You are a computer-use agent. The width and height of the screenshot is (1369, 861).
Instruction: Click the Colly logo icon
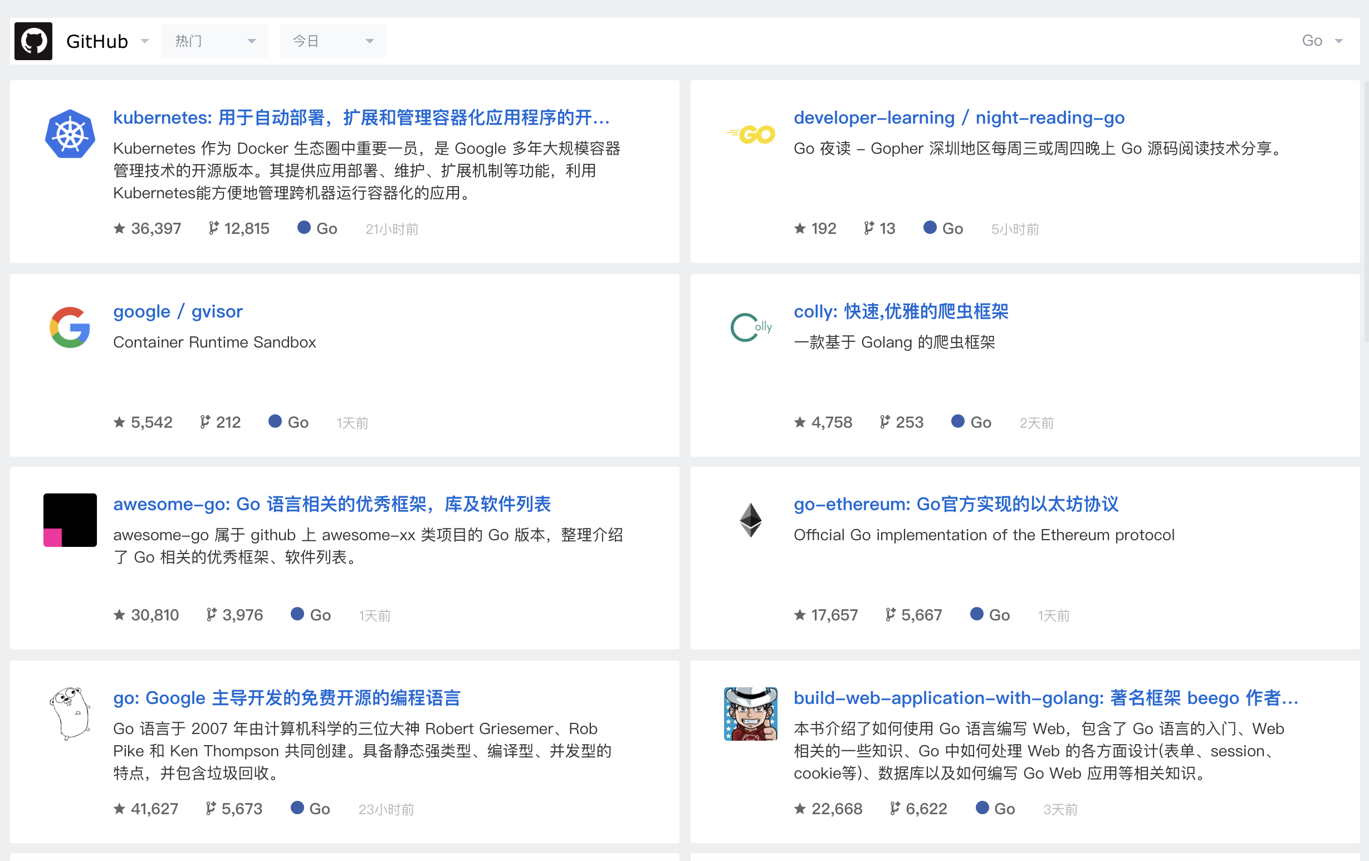click(x=750, y=327)
